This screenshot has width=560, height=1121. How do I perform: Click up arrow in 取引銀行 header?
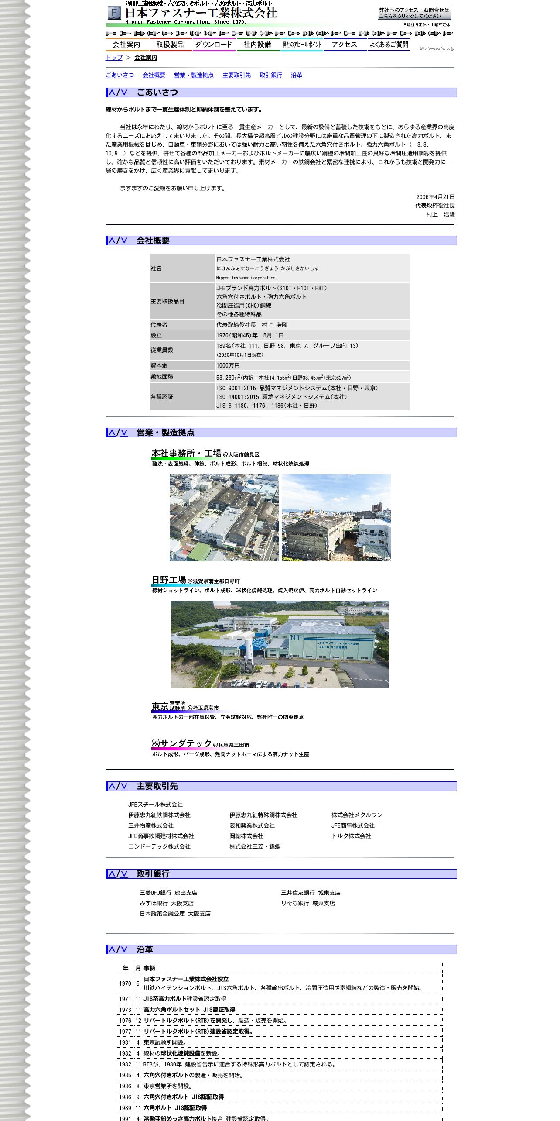112,874
